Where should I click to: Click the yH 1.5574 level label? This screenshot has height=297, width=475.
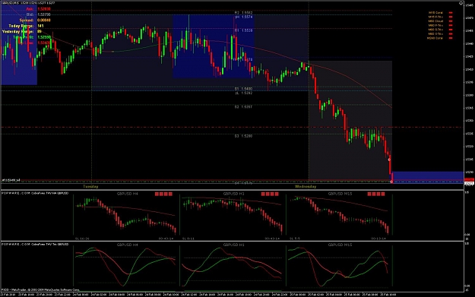tap(244, 17)
